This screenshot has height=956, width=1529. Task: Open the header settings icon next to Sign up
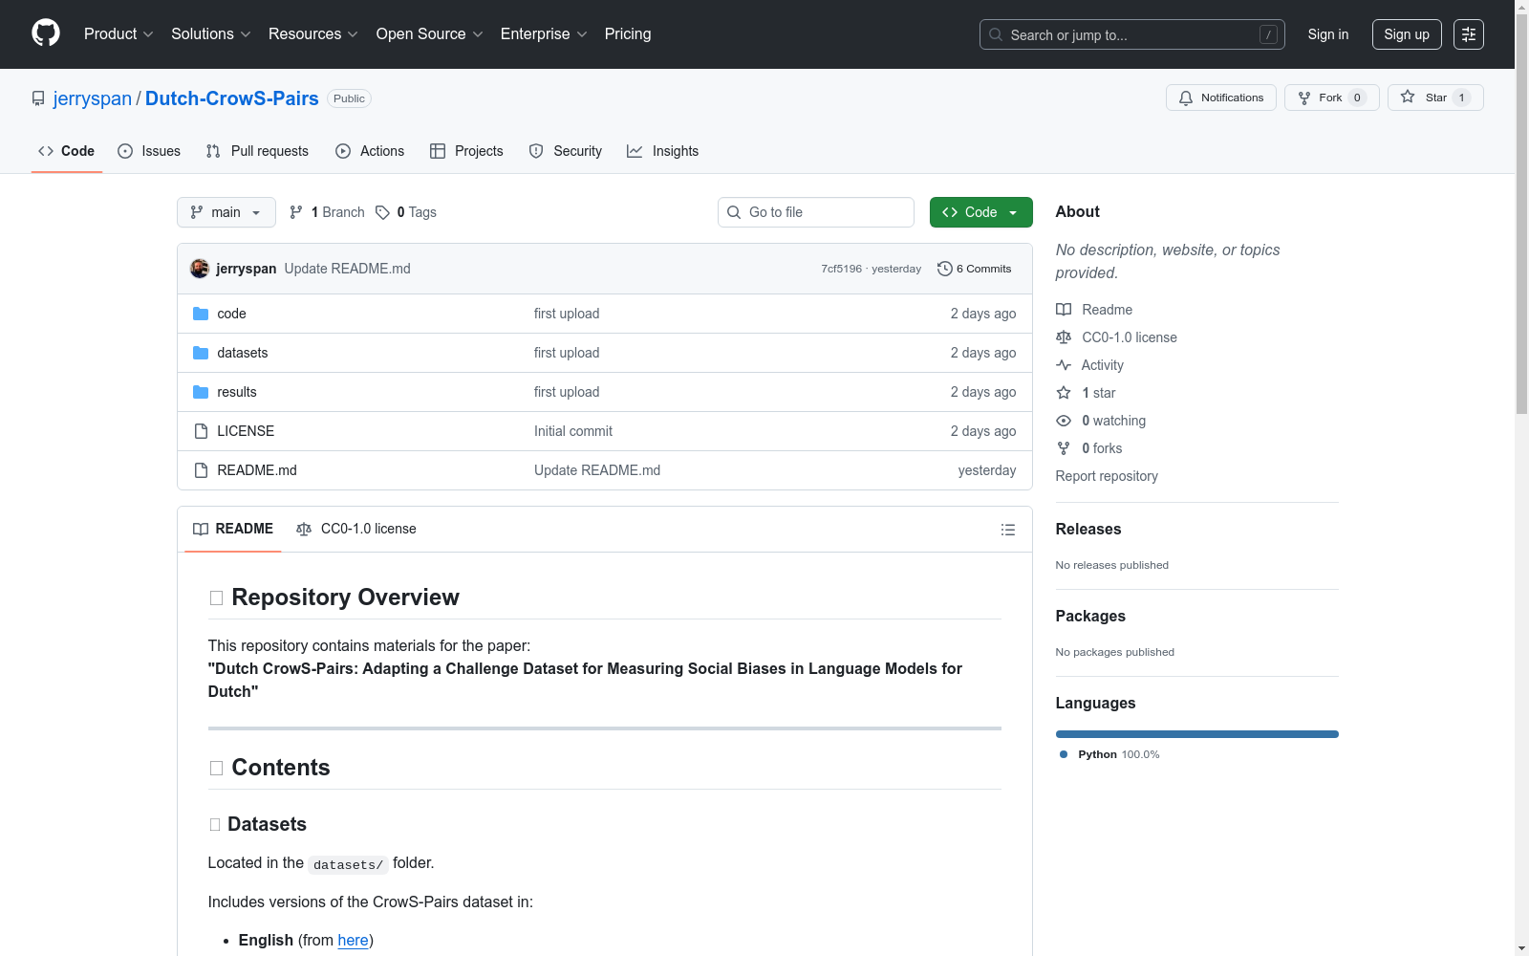[x=1469, y=34]
